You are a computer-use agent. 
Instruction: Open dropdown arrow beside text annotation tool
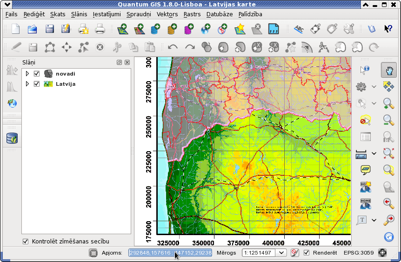click(374, 220)
